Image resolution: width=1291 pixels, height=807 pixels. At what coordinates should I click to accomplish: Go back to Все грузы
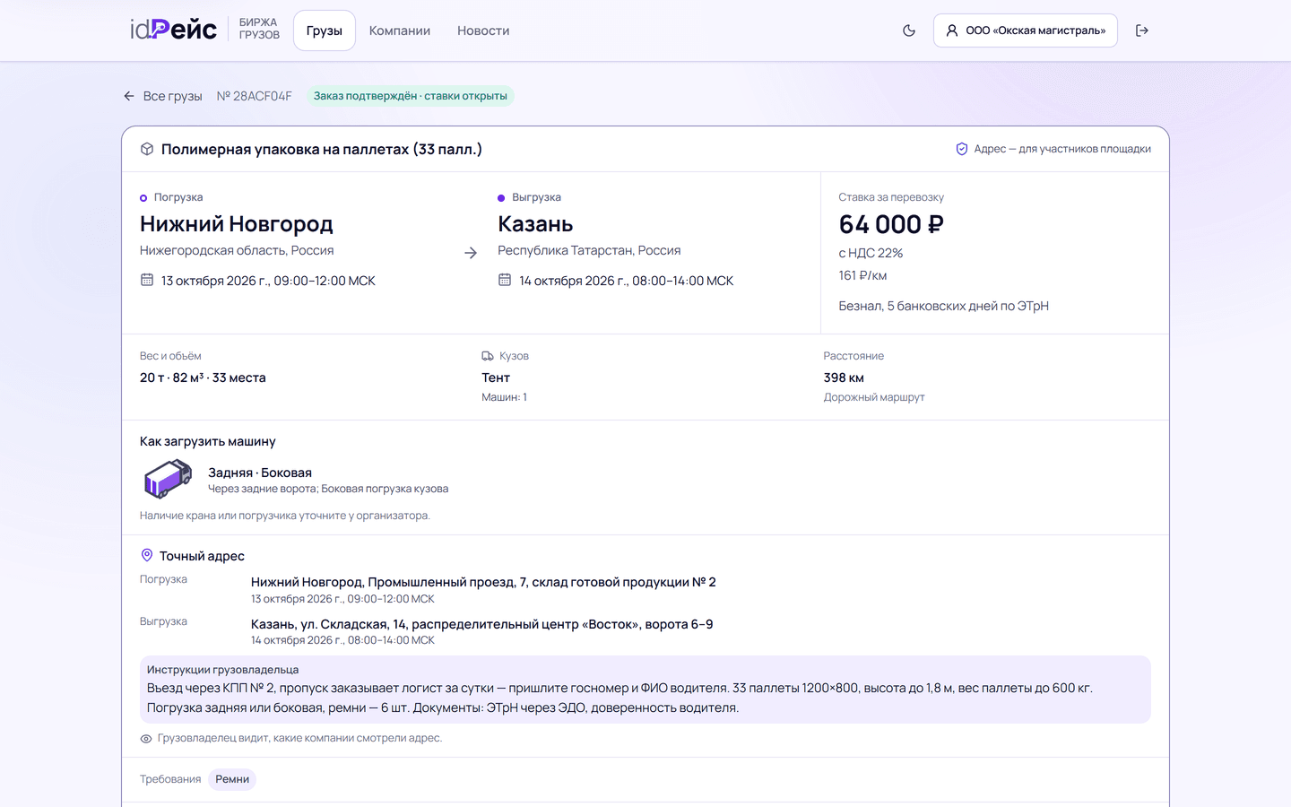click(x=163, y=96)
